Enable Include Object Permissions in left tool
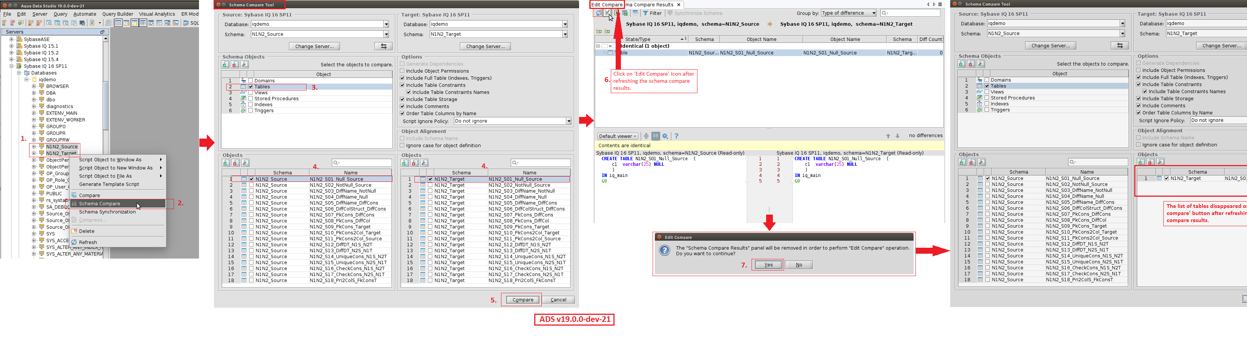This screenshot has height=342, width=1247. pos(402,71)
